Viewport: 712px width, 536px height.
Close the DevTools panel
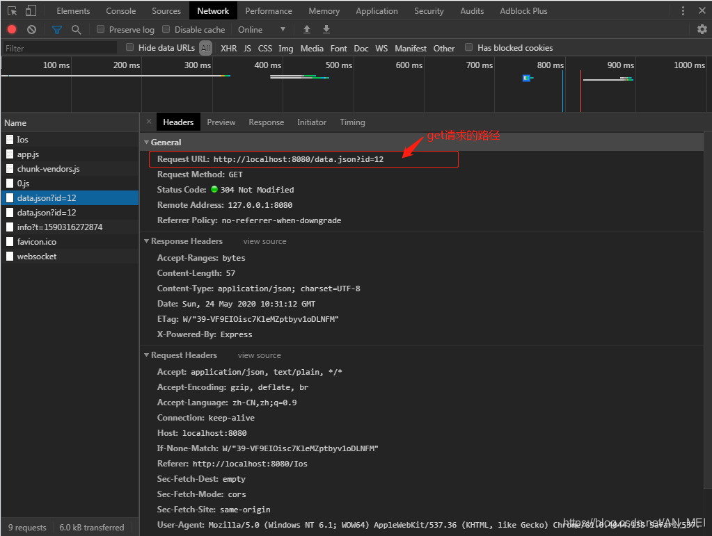702,10
